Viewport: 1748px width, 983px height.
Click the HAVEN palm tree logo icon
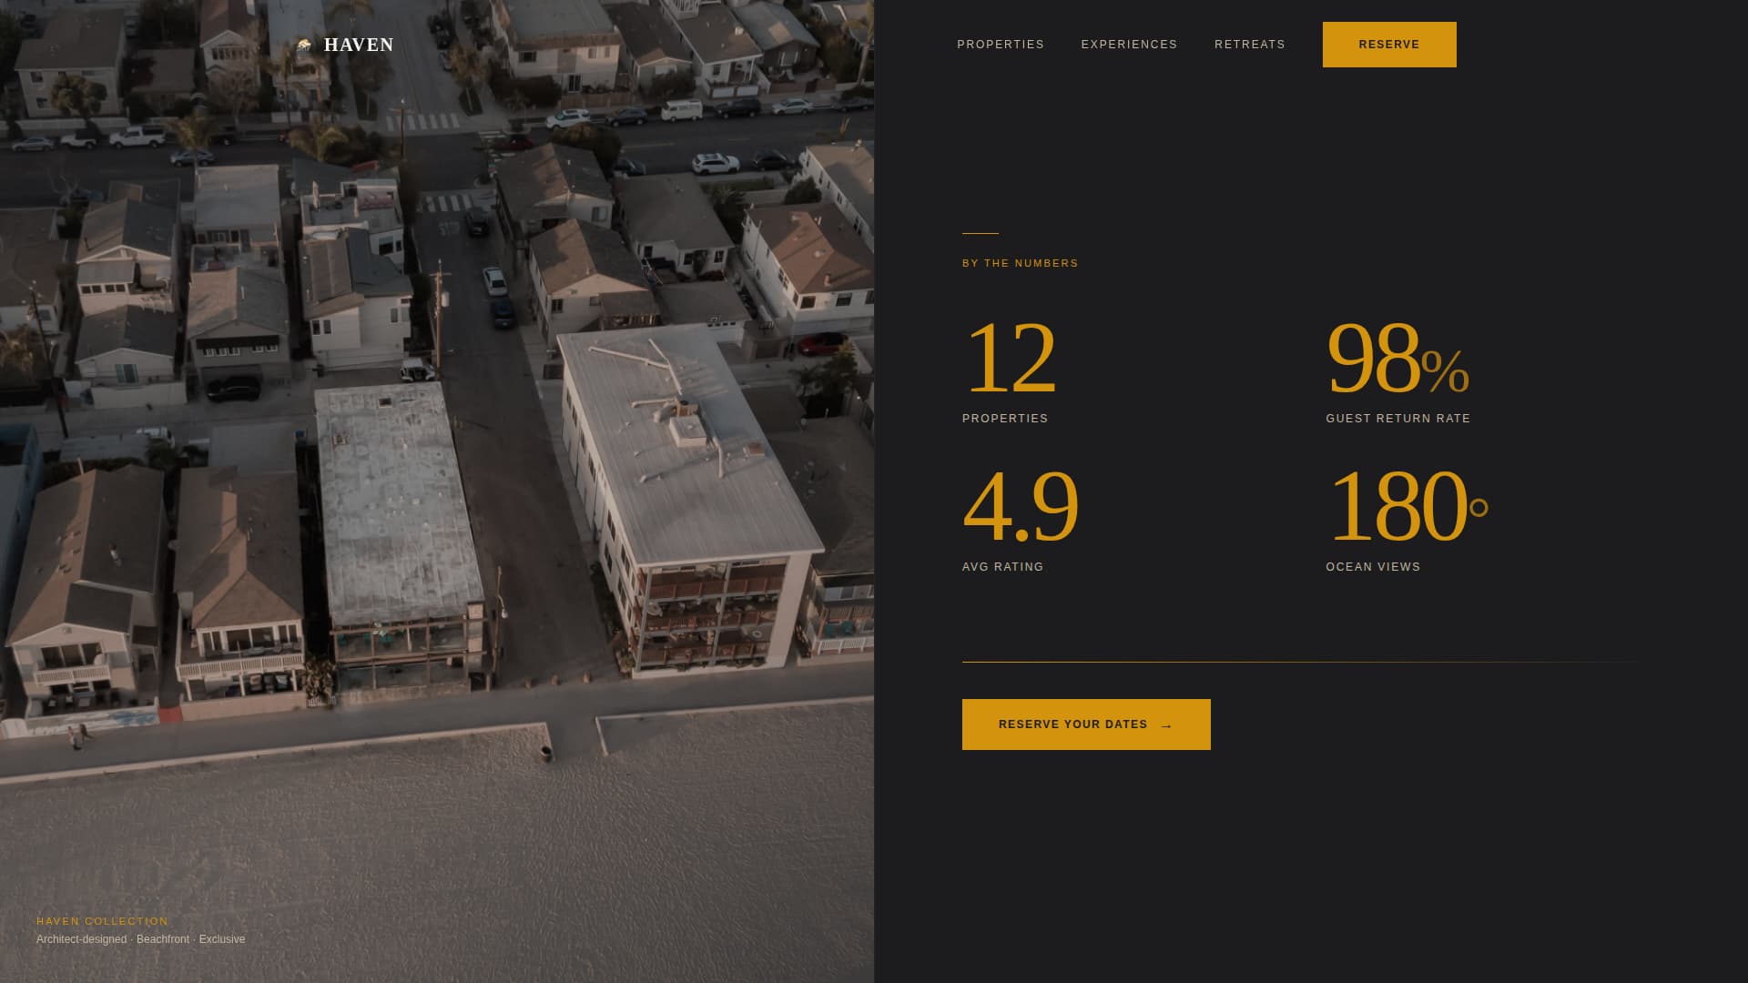303,44
